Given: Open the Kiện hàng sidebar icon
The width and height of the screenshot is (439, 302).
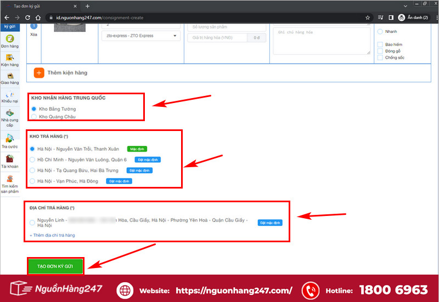Looking at the screenshot, I should 10,58.
